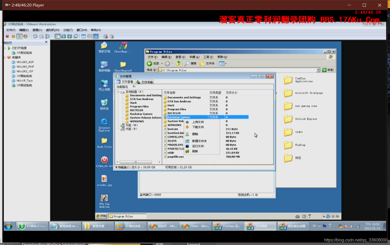The width and height of the screenshot is (390, 245).
Task: Open the 帮助(H) menu in VMware
Action: point(96,30)
